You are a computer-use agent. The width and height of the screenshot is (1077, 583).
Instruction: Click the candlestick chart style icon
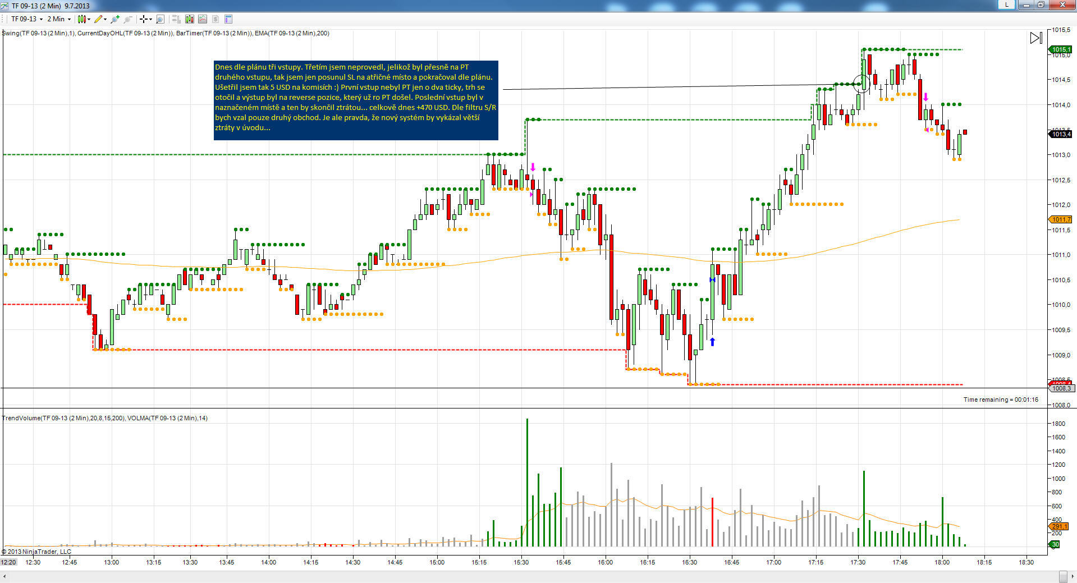[x=82, y=19]
